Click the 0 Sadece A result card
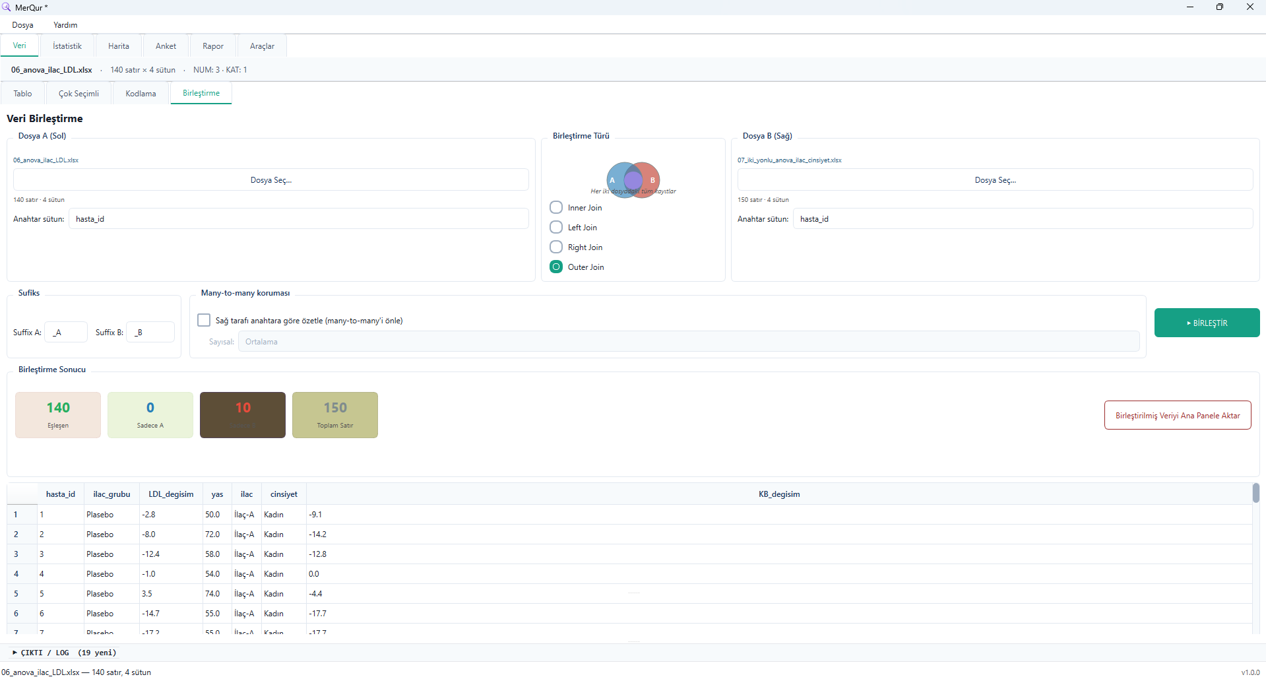Screen dimensions: 1266x679 click(x=150, y=415)
